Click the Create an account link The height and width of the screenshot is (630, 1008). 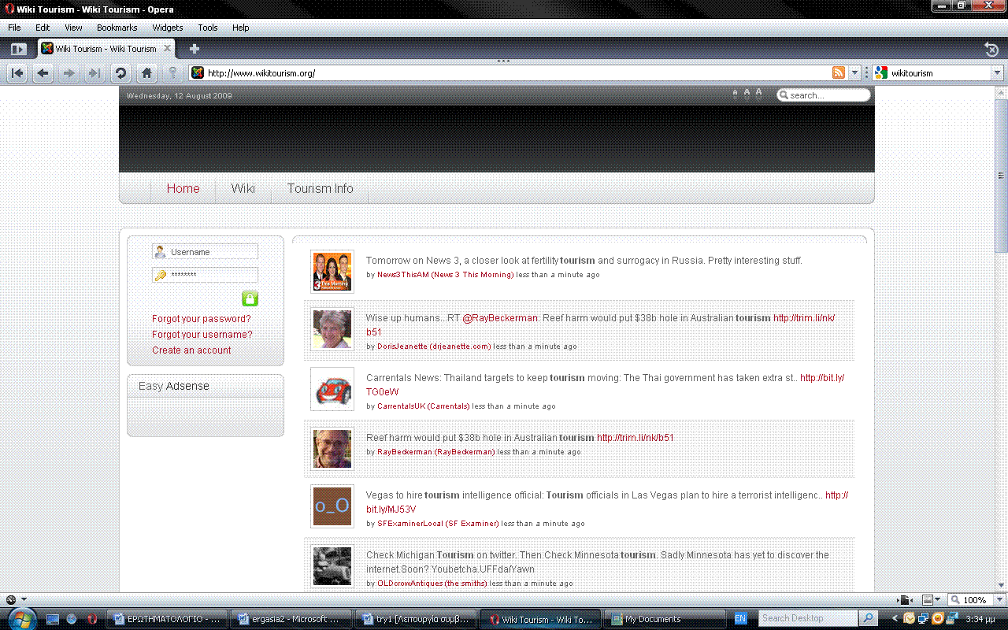click(x=191, y=350)
